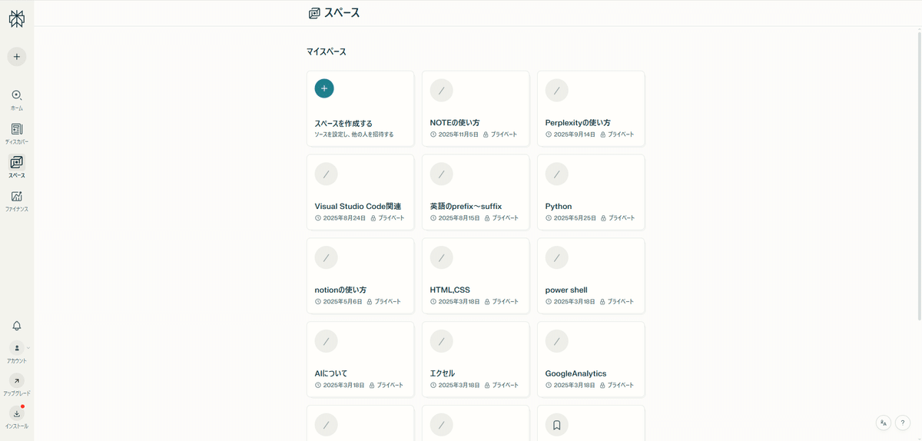Click the Install (インストール) download icon
Image resolution: width=922 pixels, height=441 pixels.
pyautogui.click(x=17, y=413)
